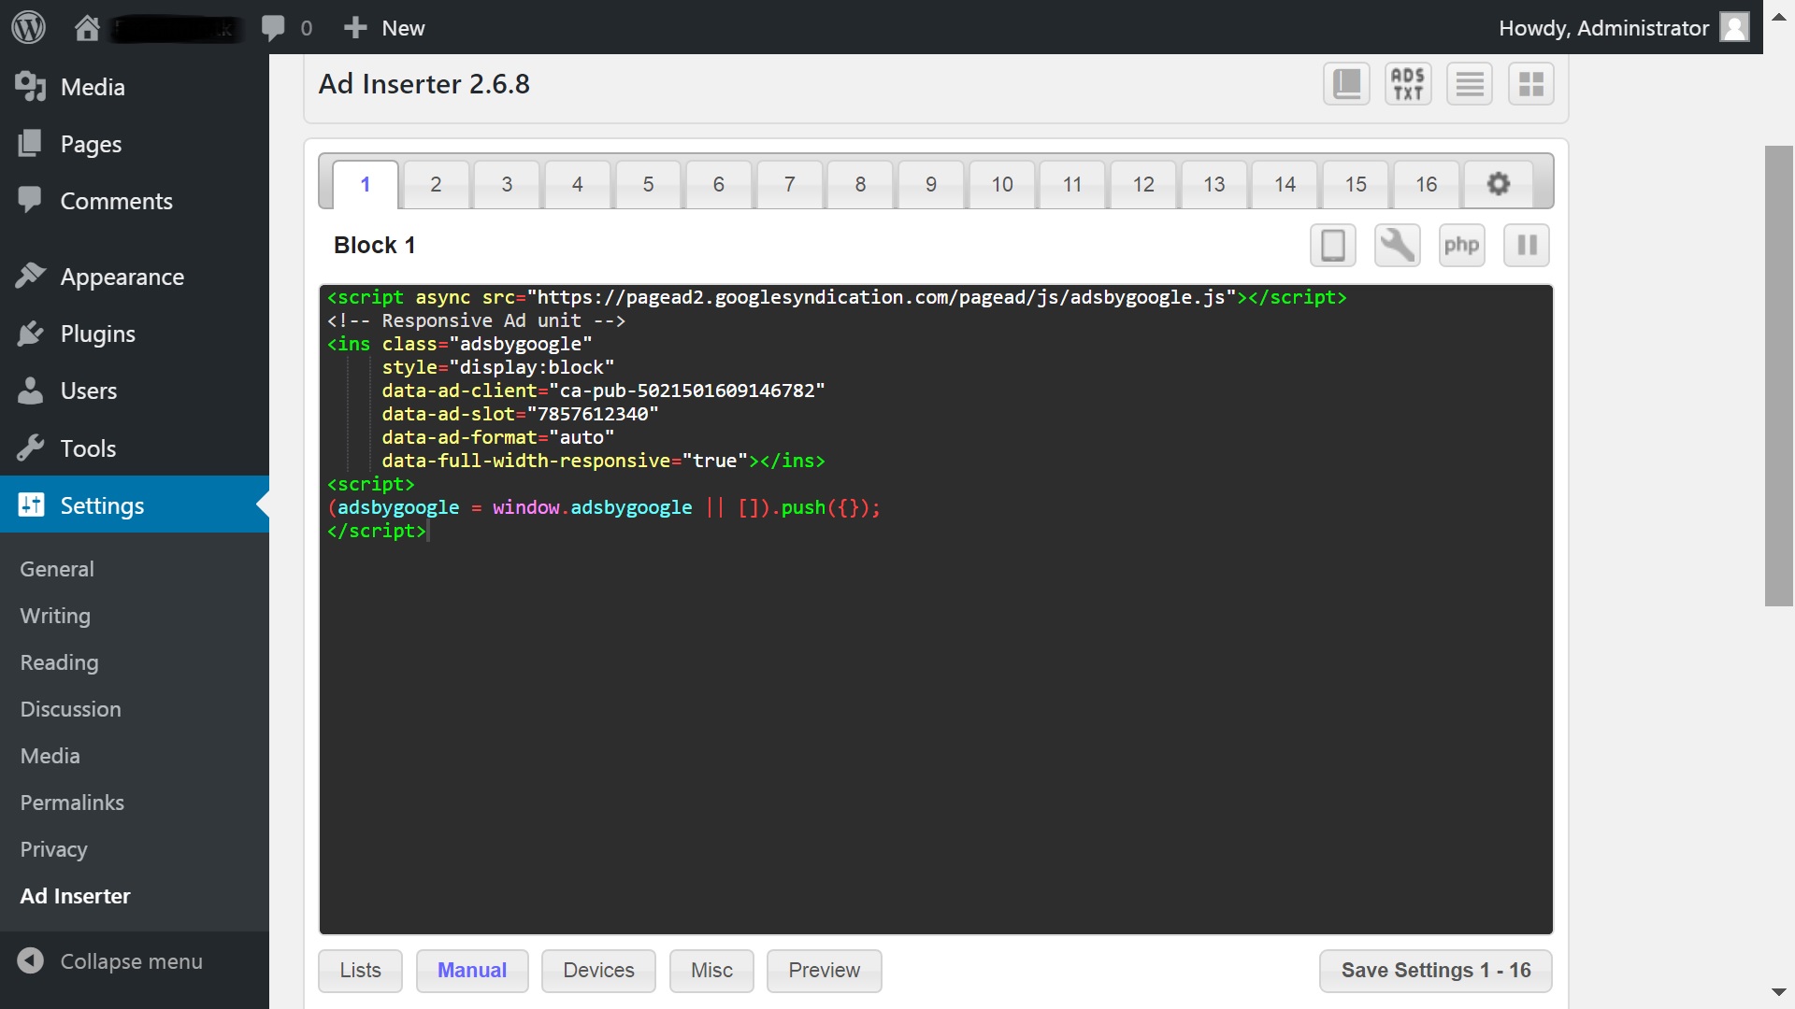The image size is (1795, 1009).
Task: Go to Permalinks settings
Action: tap(72, 803)
